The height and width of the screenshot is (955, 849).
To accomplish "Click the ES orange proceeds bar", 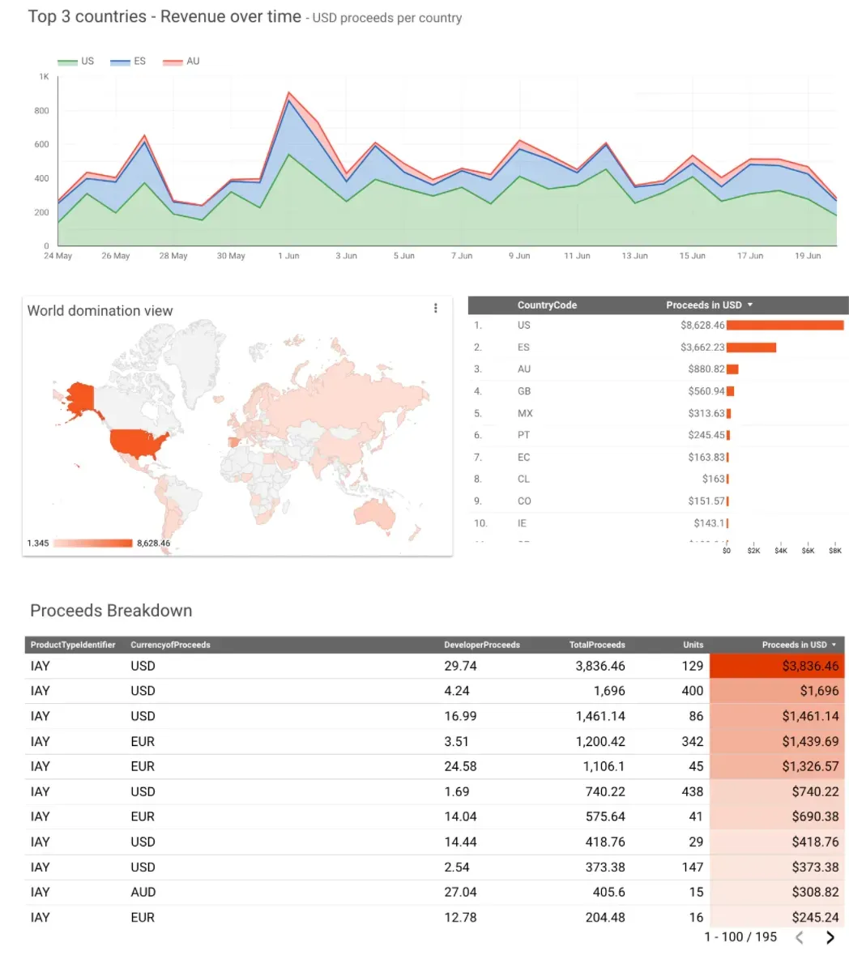I will [x=752, y=347].
